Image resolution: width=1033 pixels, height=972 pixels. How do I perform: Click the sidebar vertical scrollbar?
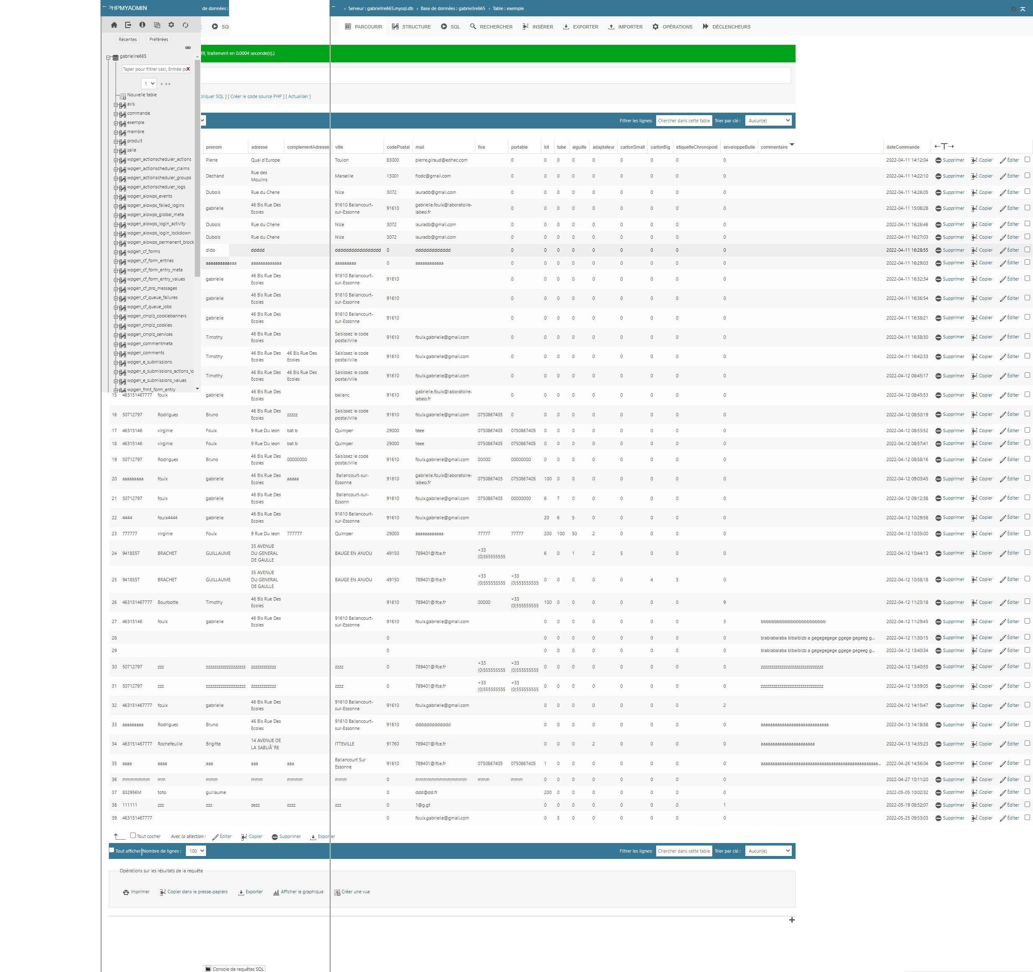tap(198, 169)
